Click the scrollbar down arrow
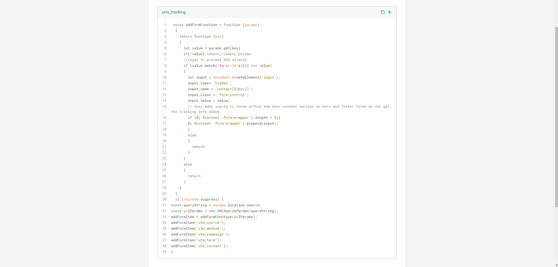The image size is (558, 267). pyautogui.click(x=556, y=265)
